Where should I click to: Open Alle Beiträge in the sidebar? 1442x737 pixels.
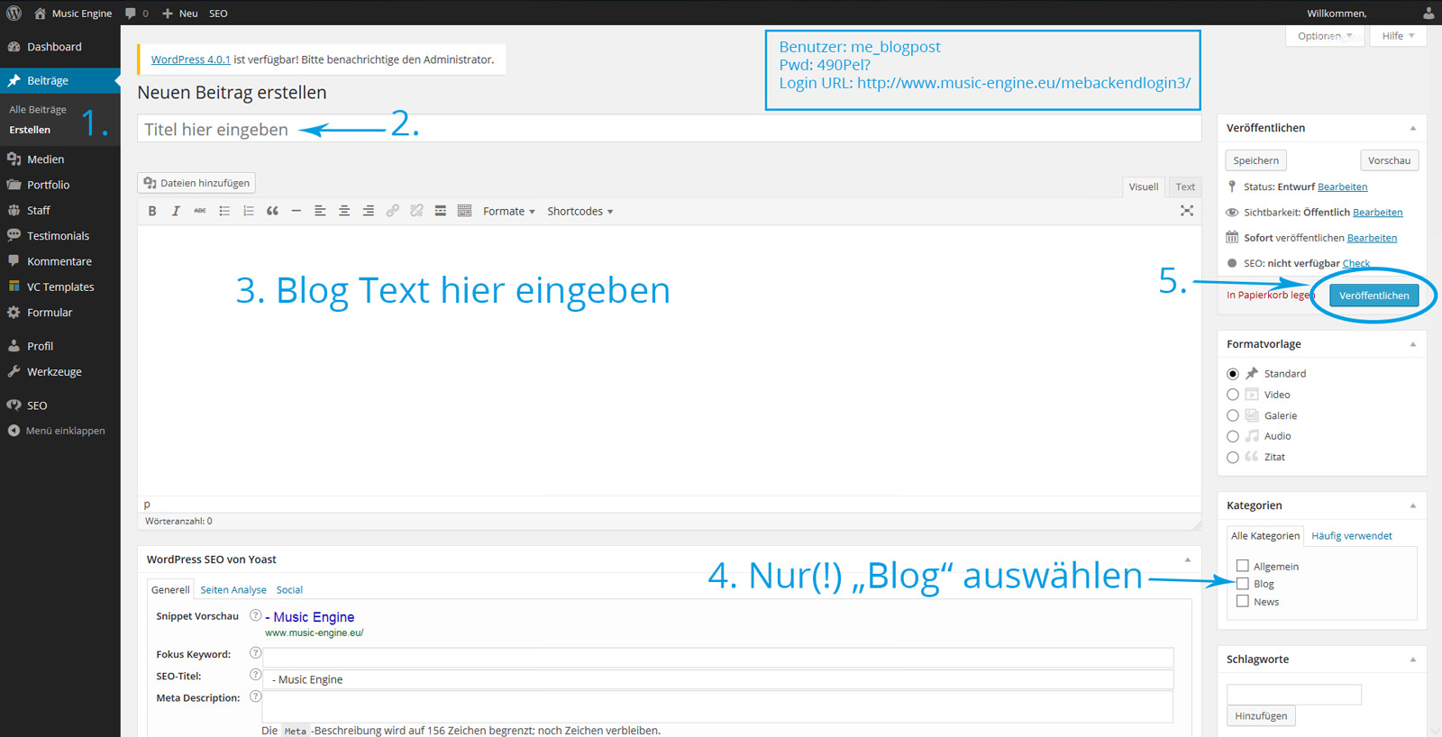point(38,110)
